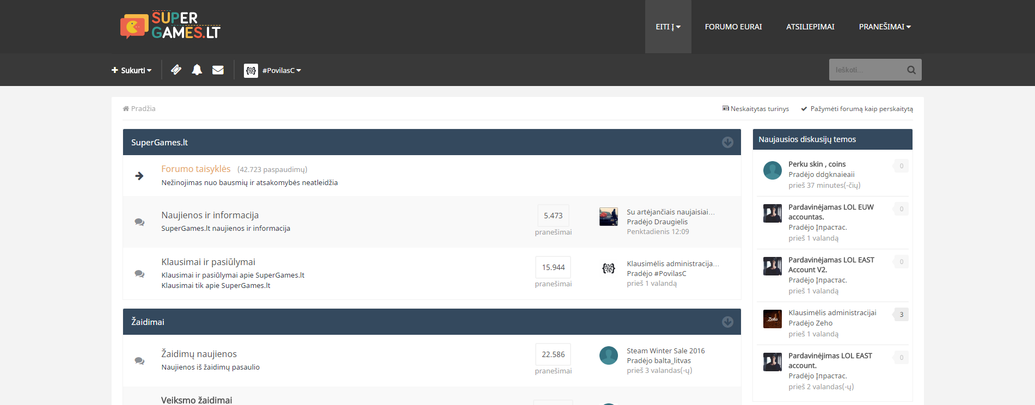Open Forumo taisyklės link
Screen dimensions: 1035x405
pos(196,169)
